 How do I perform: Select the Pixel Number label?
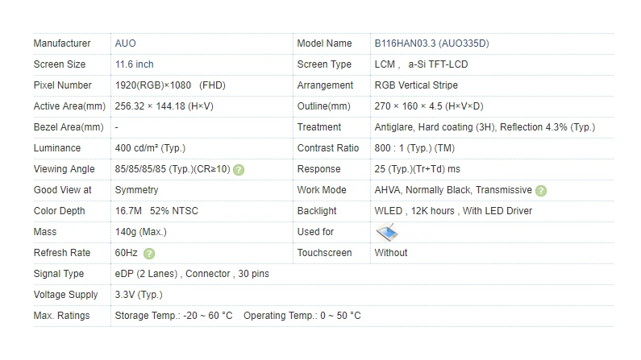(x=63, y=85)
